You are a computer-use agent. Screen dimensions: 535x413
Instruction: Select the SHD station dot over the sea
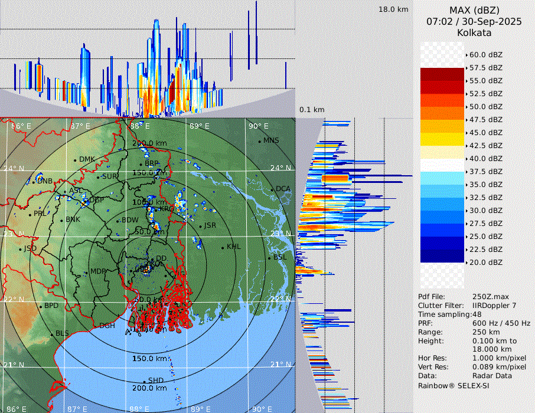point(144,381)
